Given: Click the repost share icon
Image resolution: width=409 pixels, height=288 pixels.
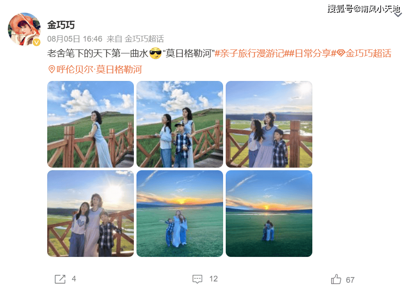Looking at the screenshot, I should [60, 279].
